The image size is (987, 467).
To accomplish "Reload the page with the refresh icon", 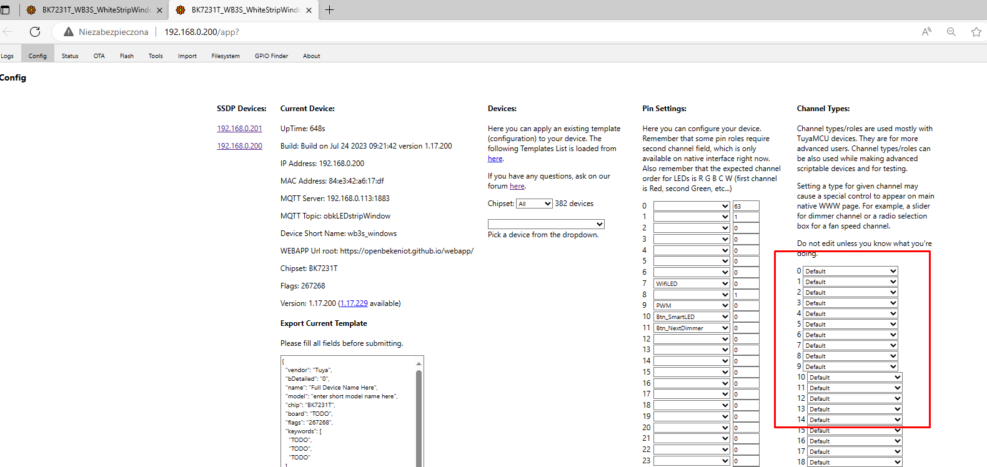I will click(35, 32).
